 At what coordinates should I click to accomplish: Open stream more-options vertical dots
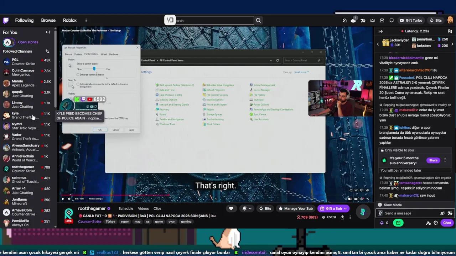(x=350, y=217)
